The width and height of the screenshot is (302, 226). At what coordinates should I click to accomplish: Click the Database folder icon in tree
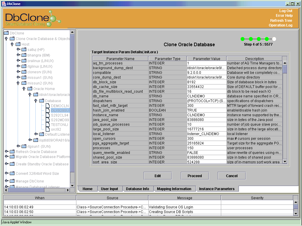coord(42,101)
